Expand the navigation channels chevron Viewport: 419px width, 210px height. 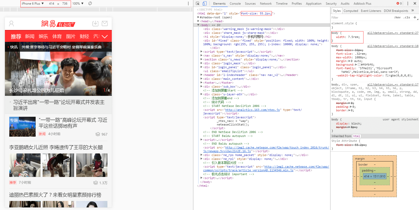[x=105, y=36]
